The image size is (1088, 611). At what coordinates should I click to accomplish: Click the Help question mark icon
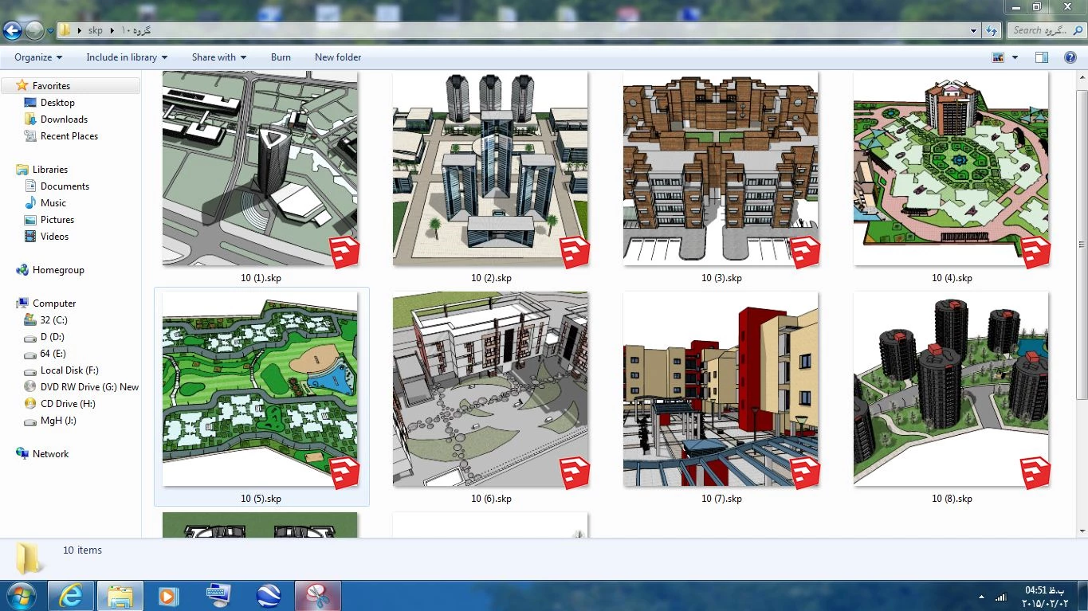(1070, 57)
